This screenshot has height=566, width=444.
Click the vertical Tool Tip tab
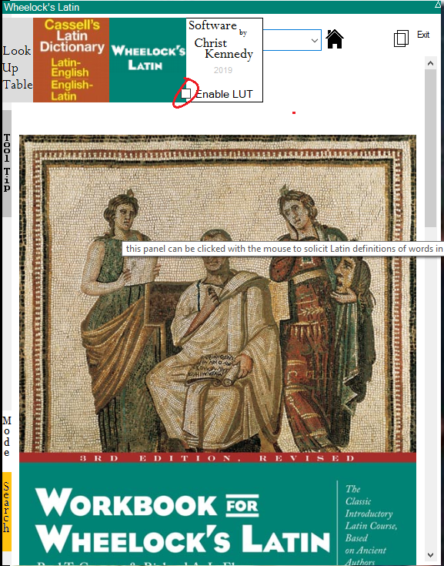coord(7,163)
